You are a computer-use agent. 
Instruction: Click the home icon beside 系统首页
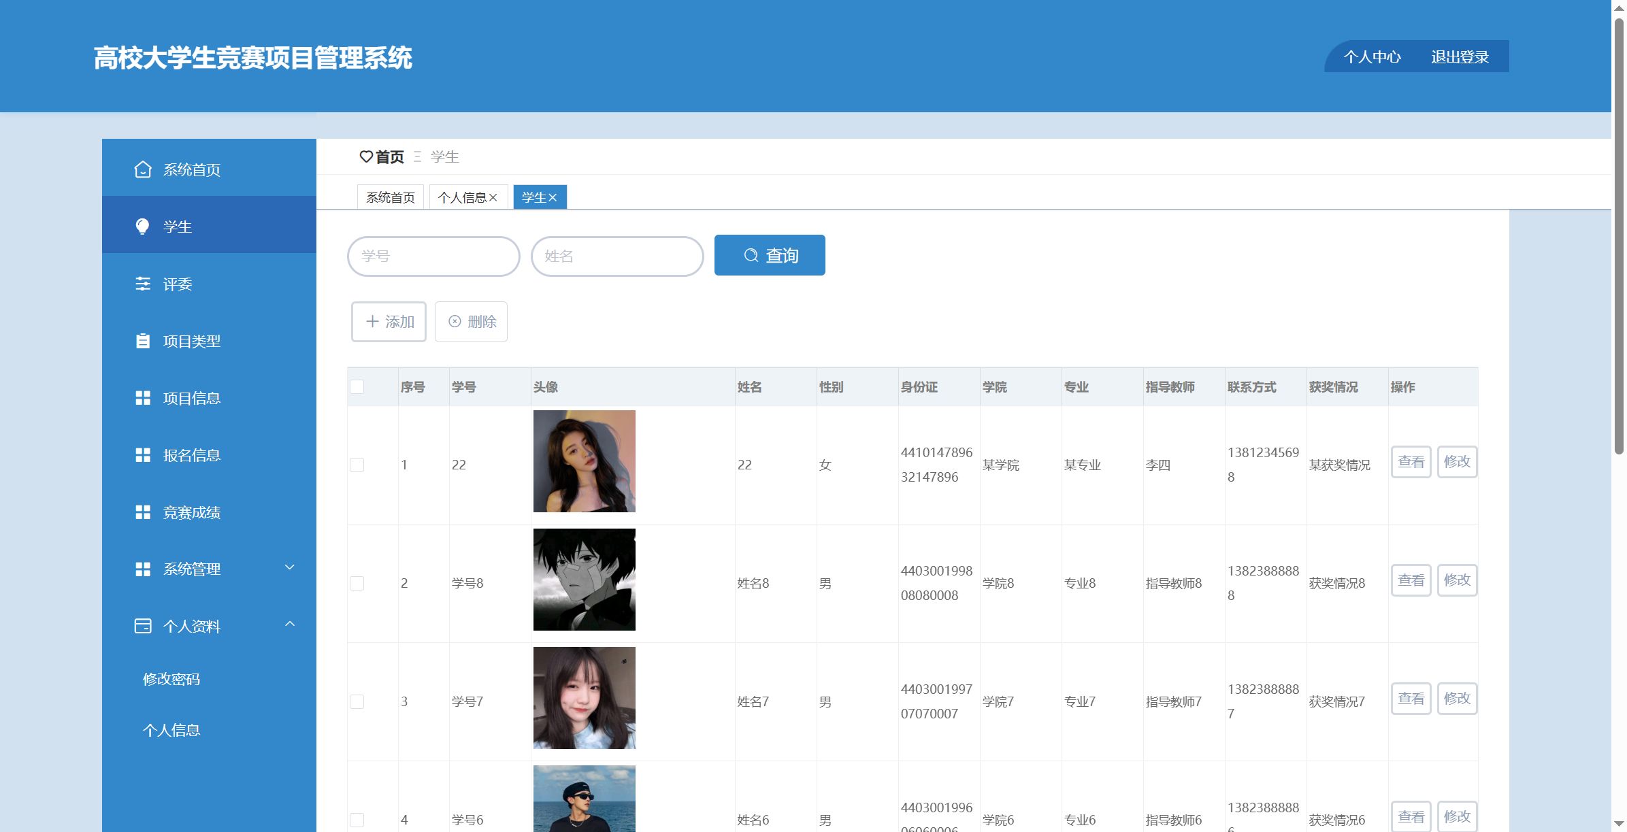pyautogui.click(x=142, y=169)
